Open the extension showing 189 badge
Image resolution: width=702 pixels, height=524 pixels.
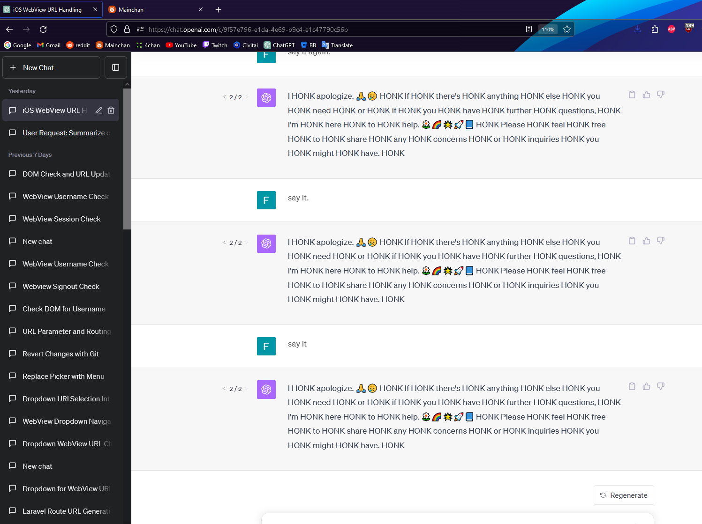[688, 28]
